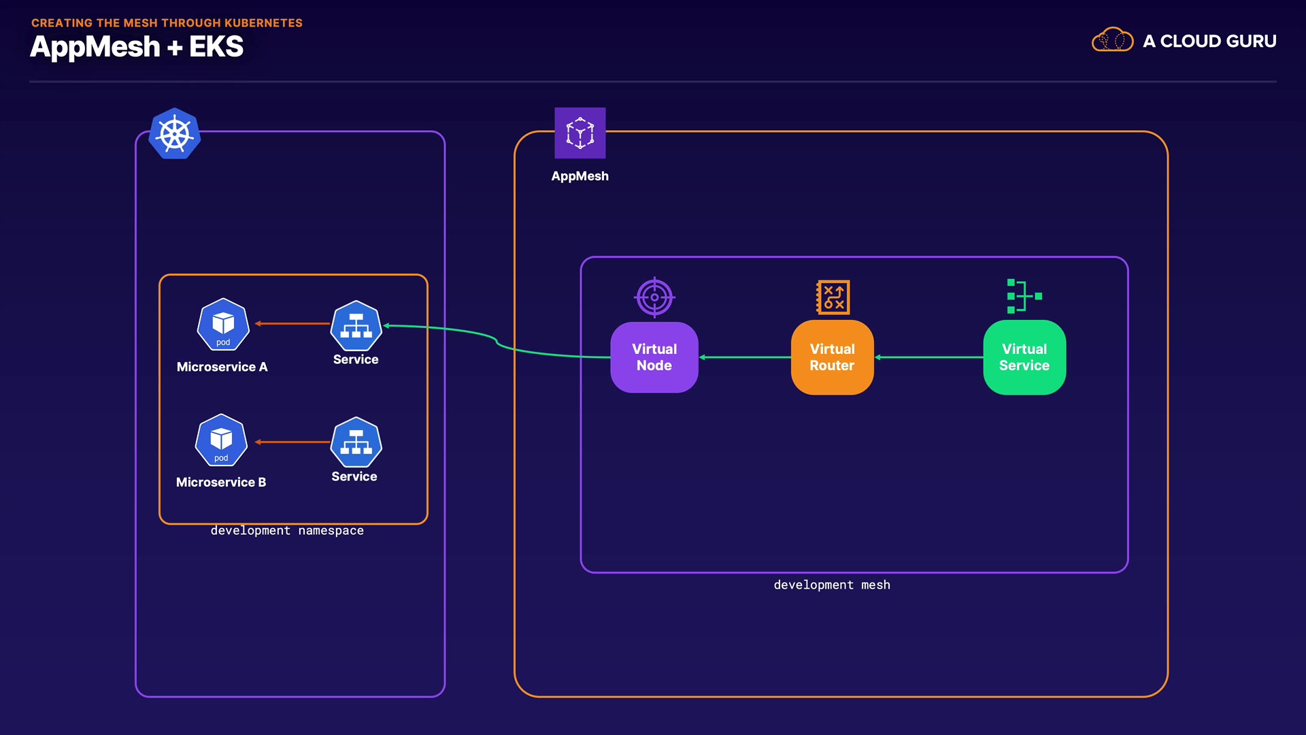Viewport: 1306px width, 735px height.
Task: Select the purple Virtual Node box
Action: pyautogui.click(x=654, y=357)
